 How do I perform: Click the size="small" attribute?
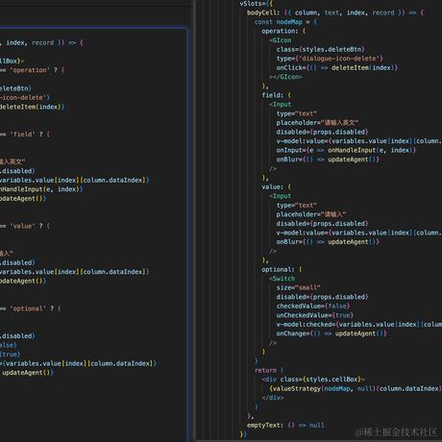pyautogui.click(x=298, y=287)
